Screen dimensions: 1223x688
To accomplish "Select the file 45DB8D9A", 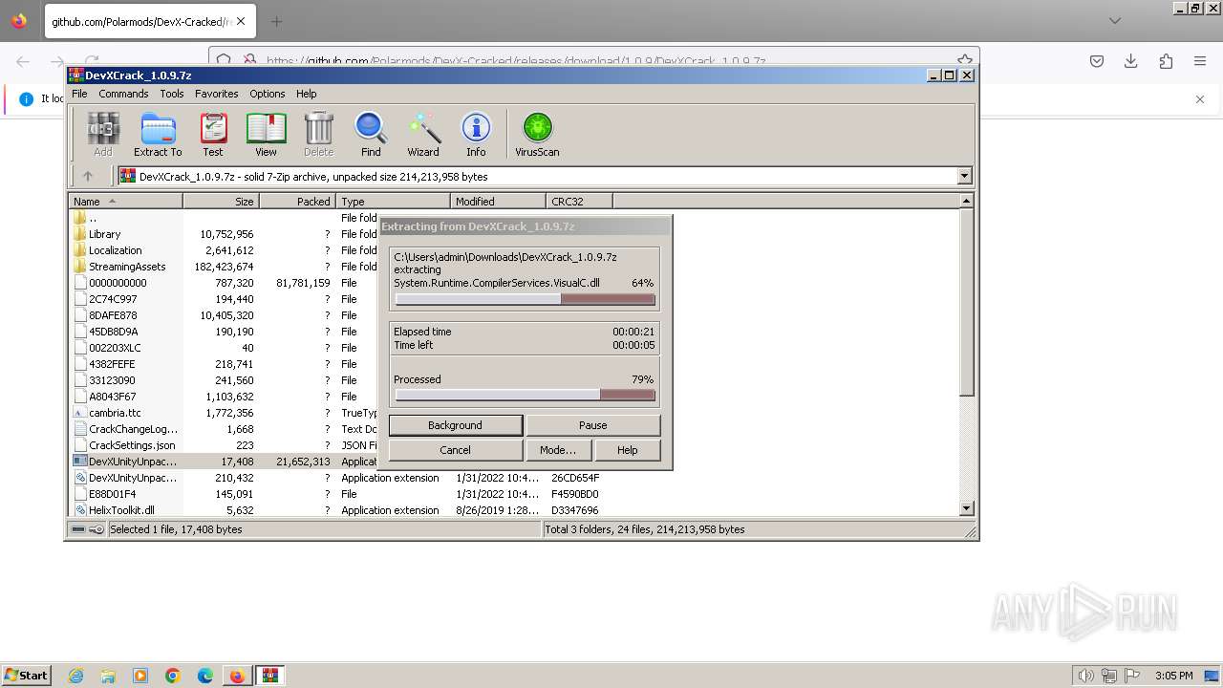I will pyautogui.click(x=113, y=332).
